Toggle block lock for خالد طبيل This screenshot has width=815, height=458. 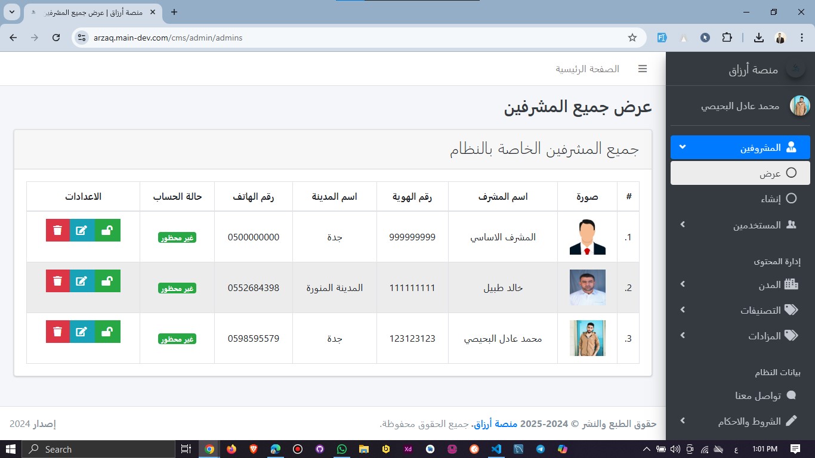[x=107, y=281]
